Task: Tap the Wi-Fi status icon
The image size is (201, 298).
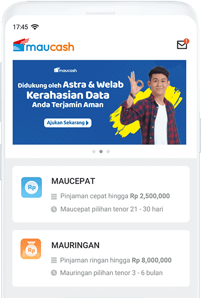Action: coord(35,27)
